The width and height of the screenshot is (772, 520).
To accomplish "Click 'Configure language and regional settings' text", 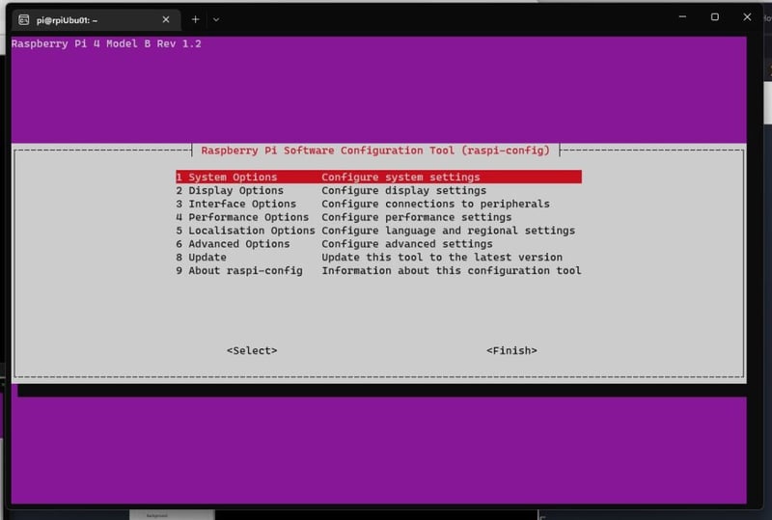I will click(x=449, y=231).
